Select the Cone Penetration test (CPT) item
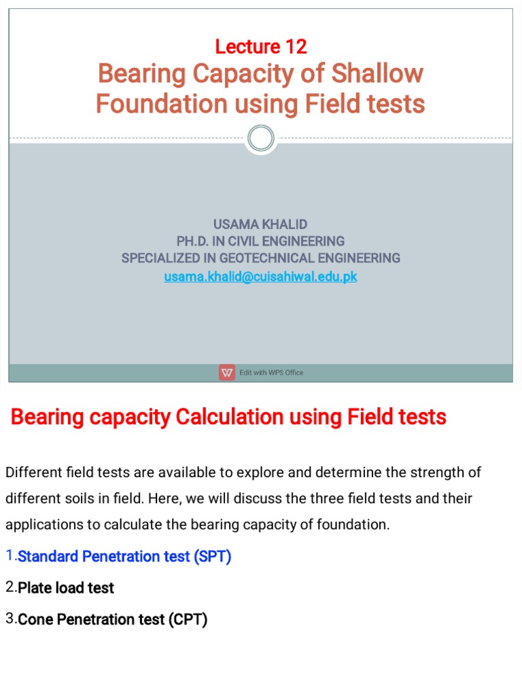This screenshot has height=696, width=522. pos(112,619)
